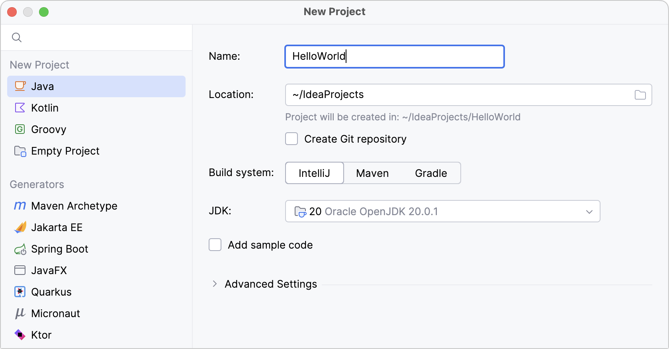Viewport: 669px width, 349px height.
Task: Select the JavaFX window icon
Action: point(20,270)
